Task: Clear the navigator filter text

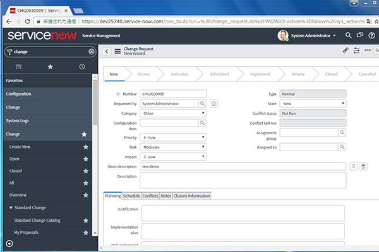Action: [x=92, y=52]
